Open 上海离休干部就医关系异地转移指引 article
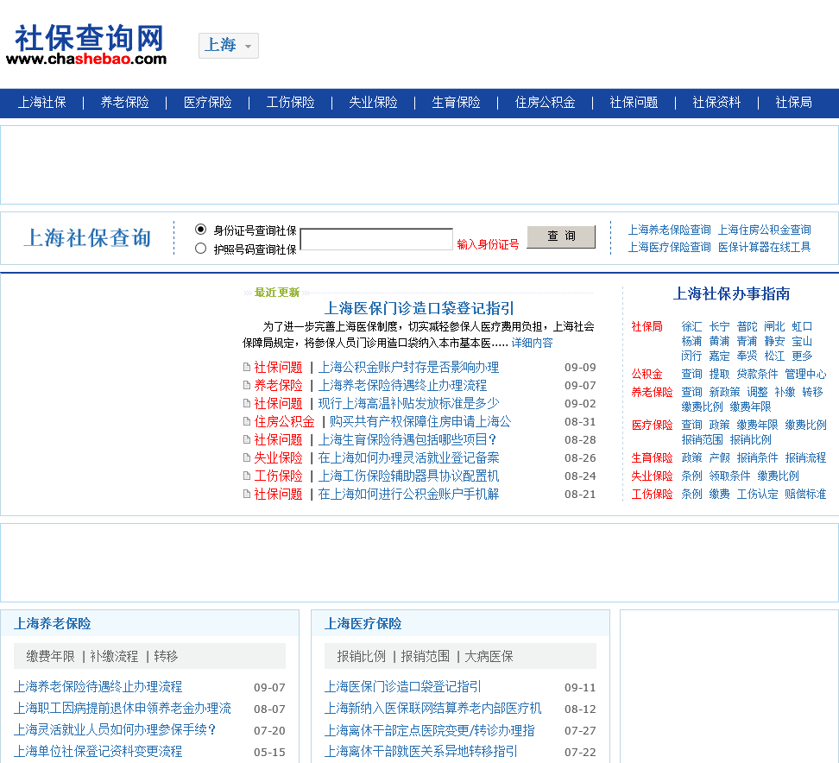Image resolution: width=839 pixels, height=763 pixels. coord(420,751)
